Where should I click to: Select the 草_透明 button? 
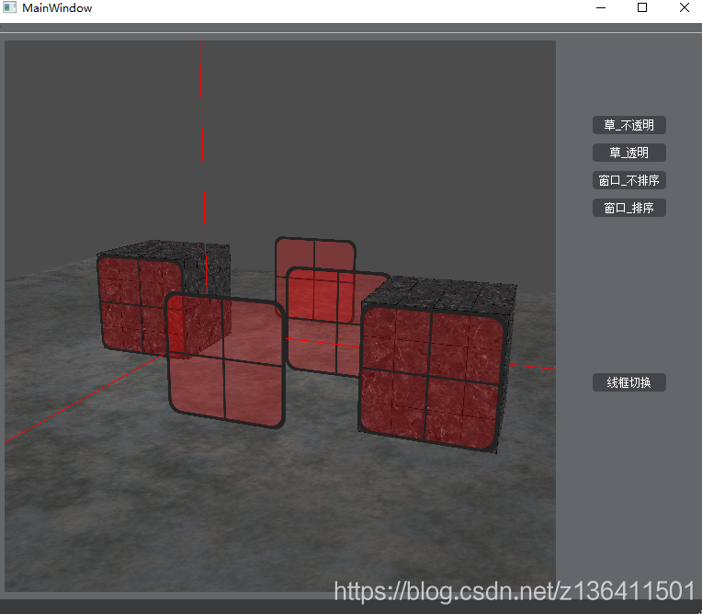point(629,153)
